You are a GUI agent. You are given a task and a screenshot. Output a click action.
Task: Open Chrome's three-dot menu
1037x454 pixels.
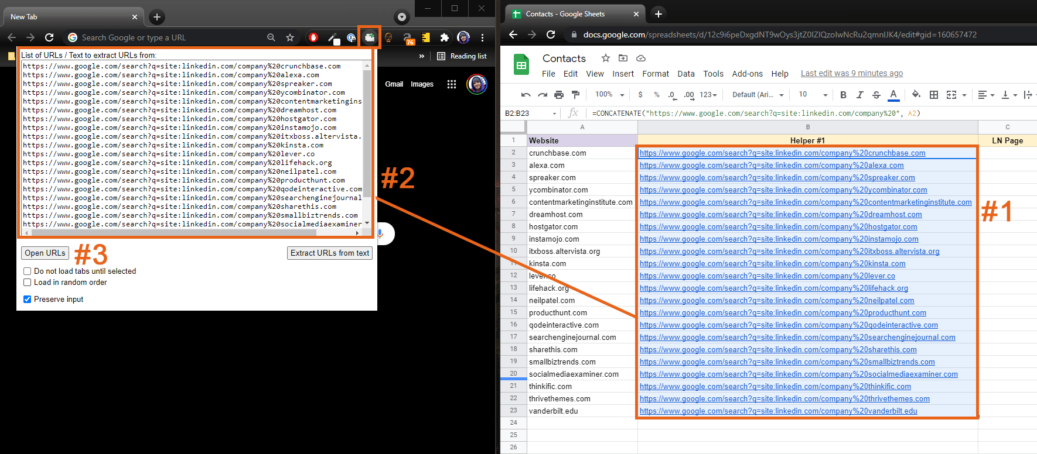pyautogui.click(x=482, y=37)
